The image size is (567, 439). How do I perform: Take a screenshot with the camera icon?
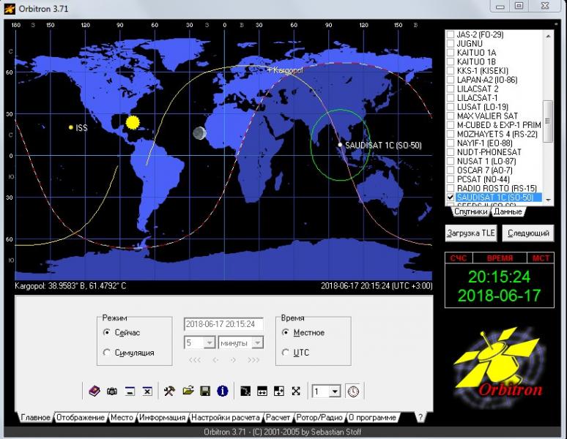(112, 391)
